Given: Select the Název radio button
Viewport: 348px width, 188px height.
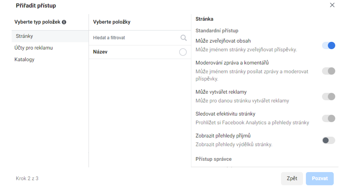Looking at the screenshot, I should (183, 52).
